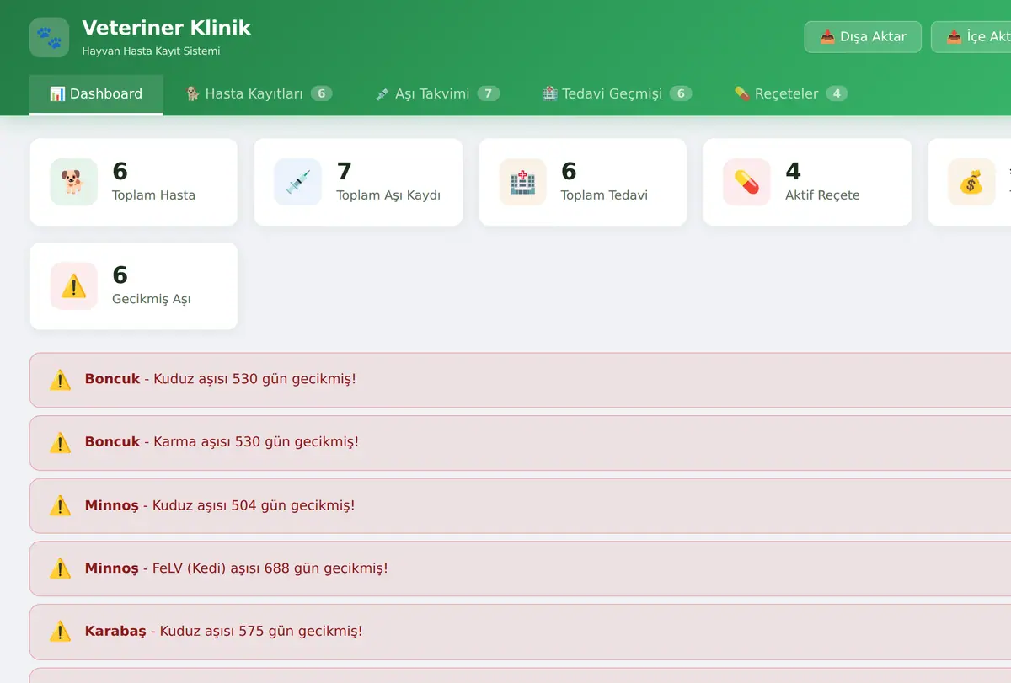The height and width of the screenshot is (683, 1011).
Task: Click the Veteriner Klinik title
Action: (x=167, y=28)
